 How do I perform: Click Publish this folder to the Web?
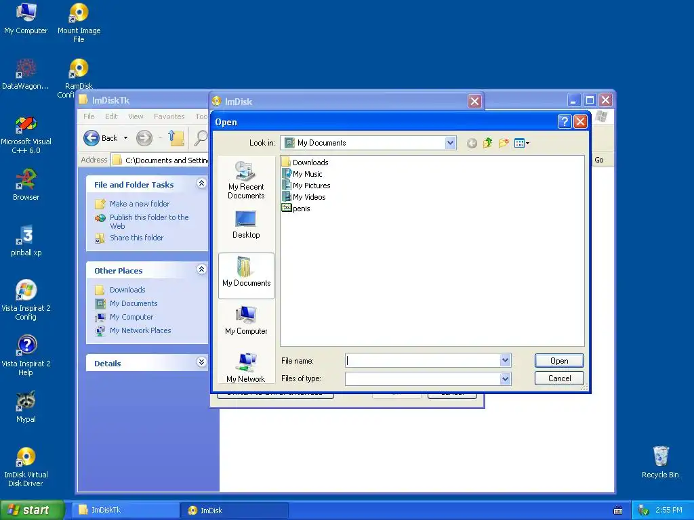click(x=149, y=221)
